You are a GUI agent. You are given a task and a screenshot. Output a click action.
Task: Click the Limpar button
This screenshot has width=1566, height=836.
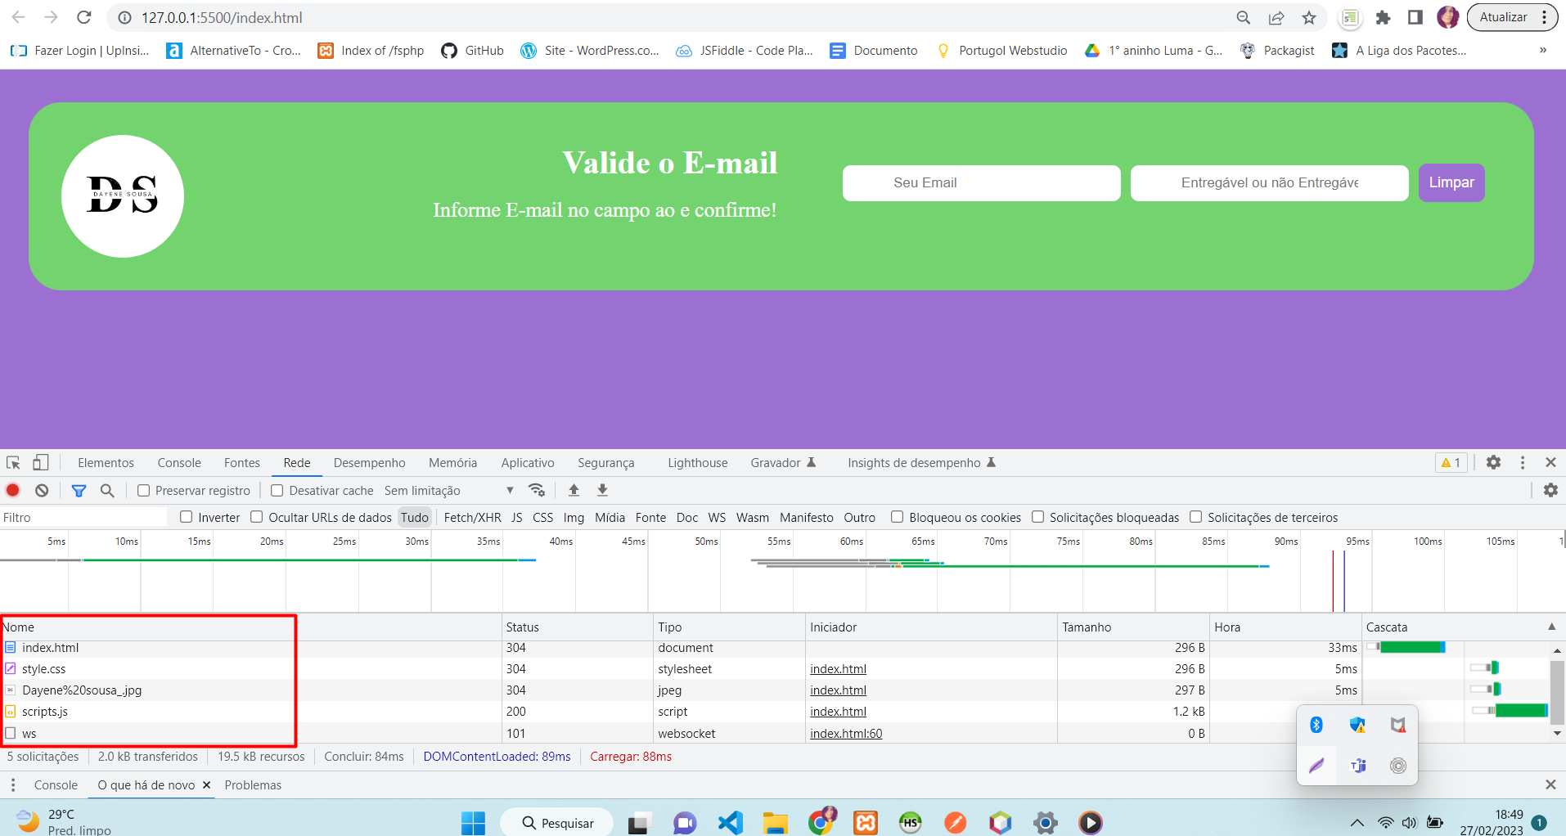(1451, 182)
